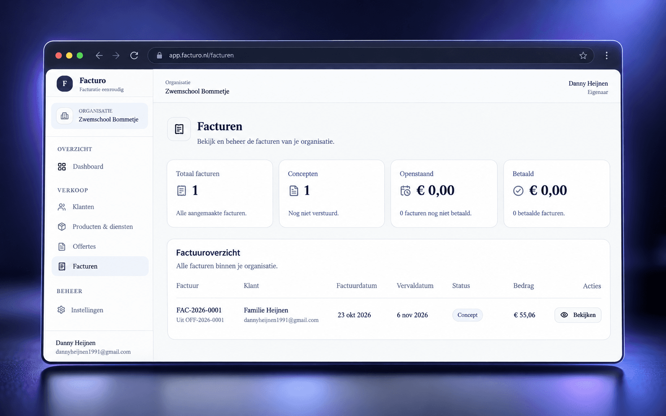
Task: Open Instellingen in the sidebar
Action: pyautogui.click(x=100, y=310)
